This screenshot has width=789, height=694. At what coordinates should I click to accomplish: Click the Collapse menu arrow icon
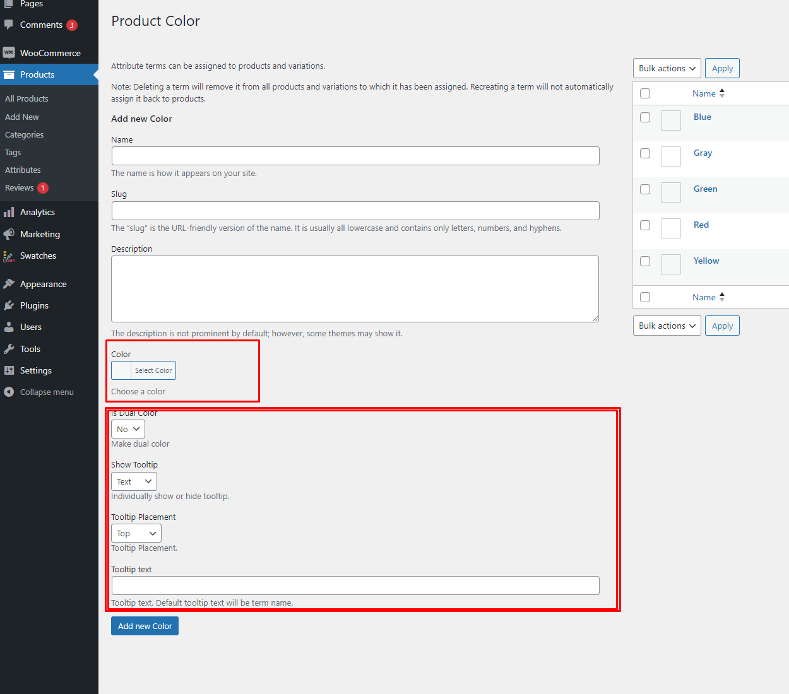(9, 392)
